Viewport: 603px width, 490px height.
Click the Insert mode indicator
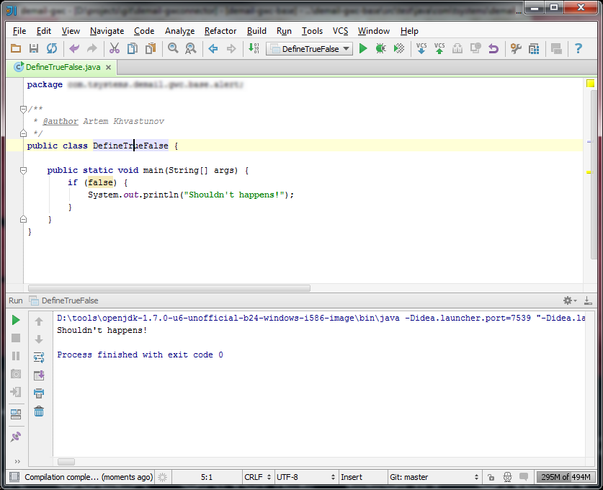[352, 477]
